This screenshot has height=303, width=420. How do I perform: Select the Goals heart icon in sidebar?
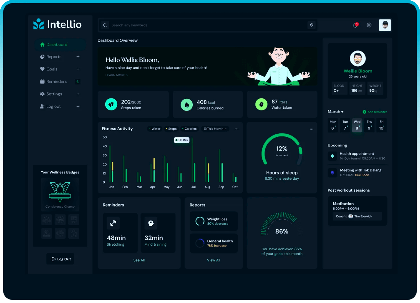[x=42, y=69]
